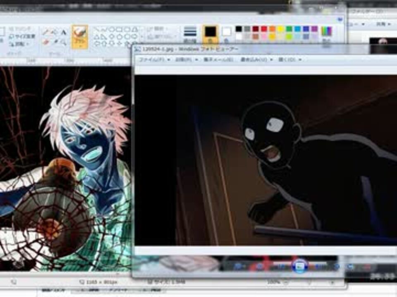397x297 pixels.
Task: Select the Fill with color bucket tool
Action: pos(54,32)
